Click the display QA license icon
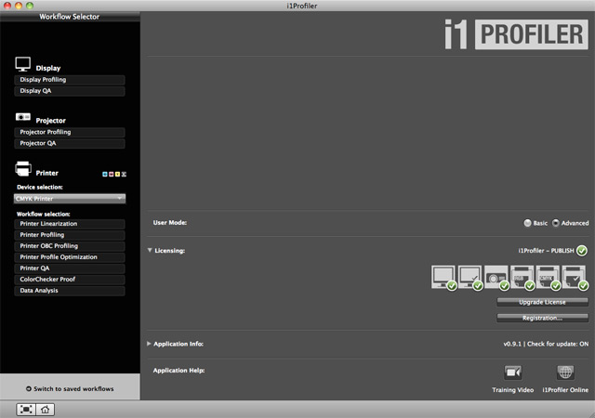Screen dimensions: 595x418 click(469, 278)
